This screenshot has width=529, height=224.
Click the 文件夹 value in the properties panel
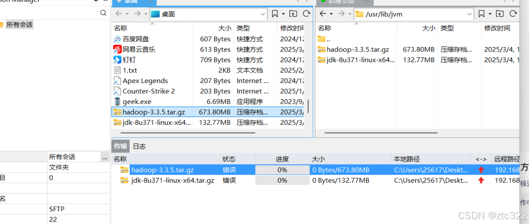(59, 167)
